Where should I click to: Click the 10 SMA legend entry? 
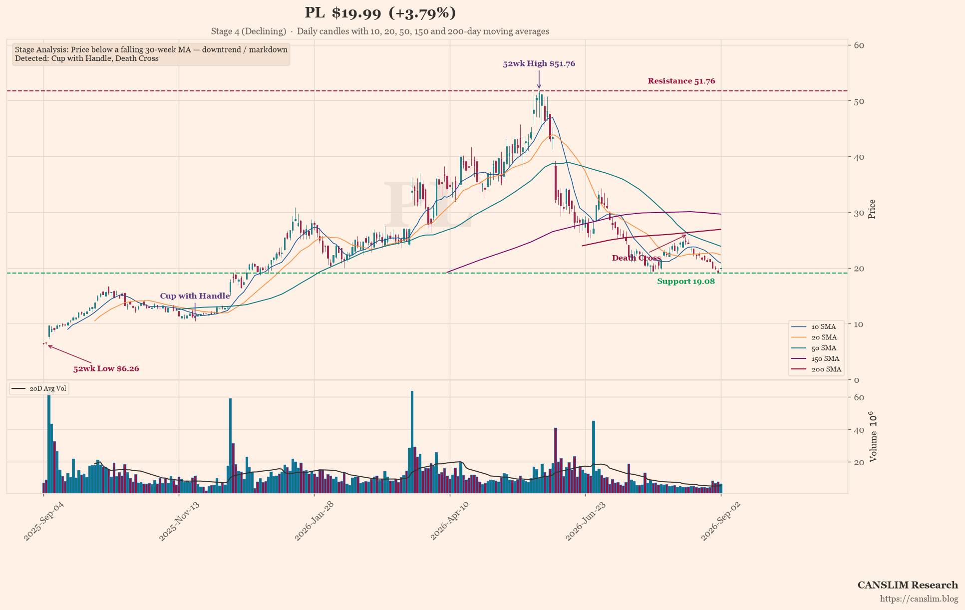click(x=817, y=327)
